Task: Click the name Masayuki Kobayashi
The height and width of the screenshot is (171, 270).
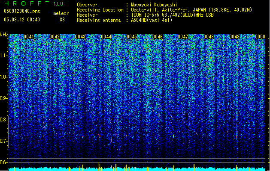Action: tap(154, 5)
